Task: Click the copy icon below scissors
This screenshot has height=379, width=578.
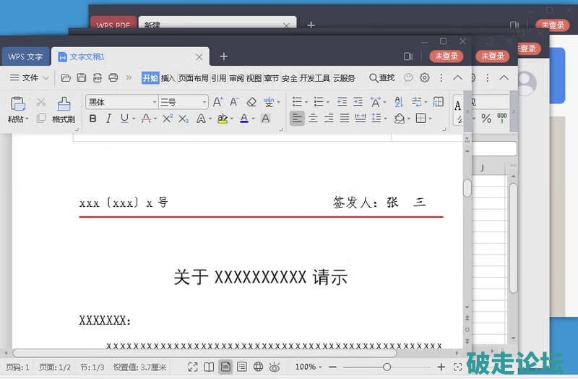Action: [x=41, y=118]
